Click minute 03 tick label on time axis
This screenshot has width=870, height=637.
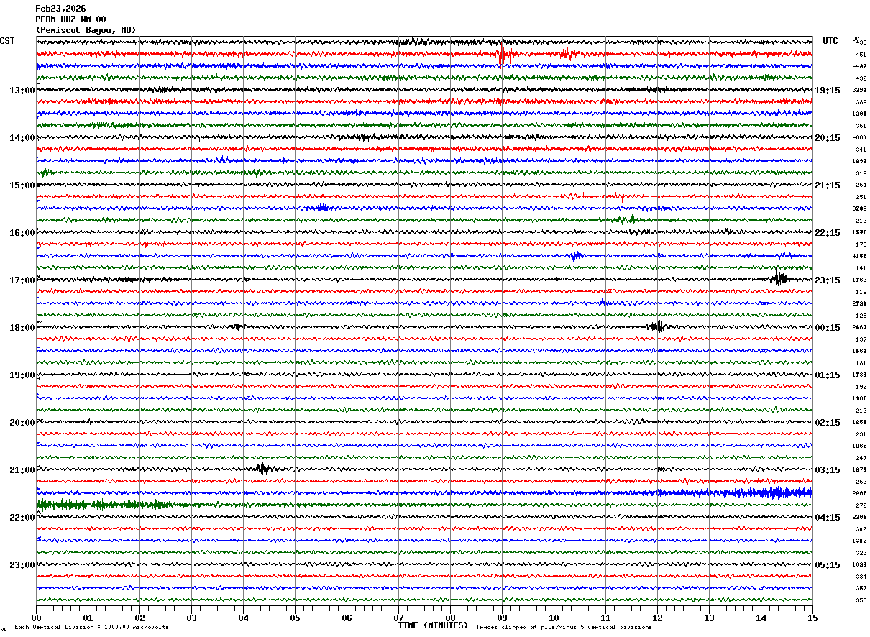[191, 618]
